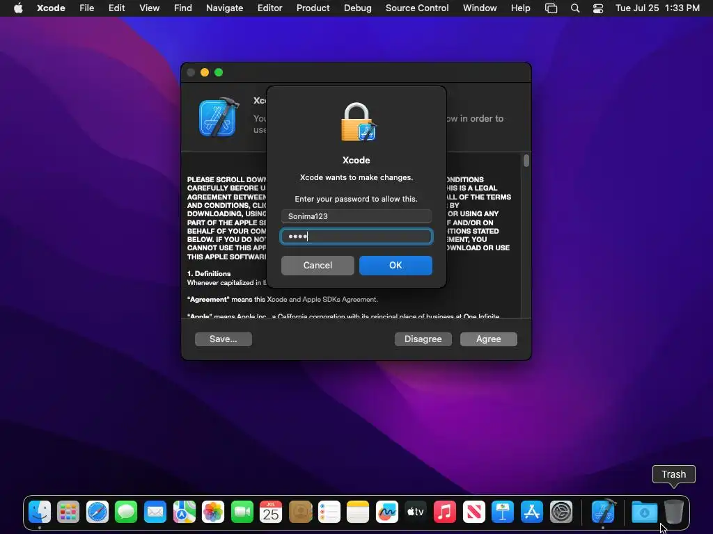Open the Help menu
This screenshot has height=534, width=713.
pyautogui.click(x=520, y=8)
